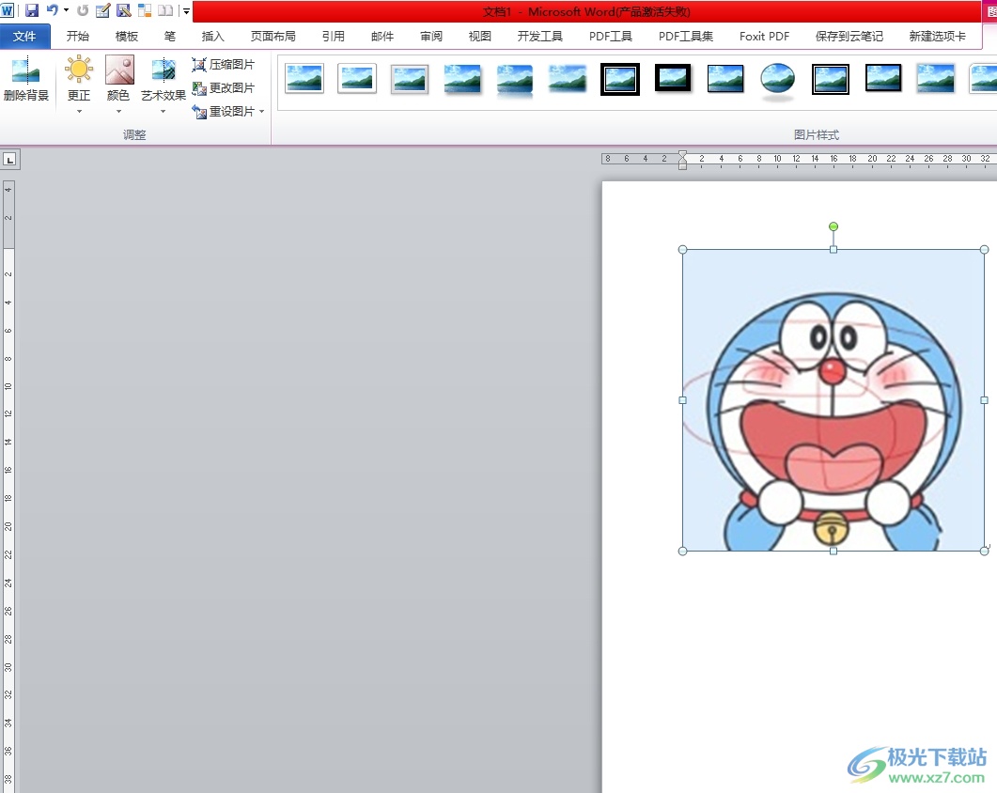The height and width of the screenshot is (793, 997).
Task: Click the grayed Redo icon
Action: (83, 10)
